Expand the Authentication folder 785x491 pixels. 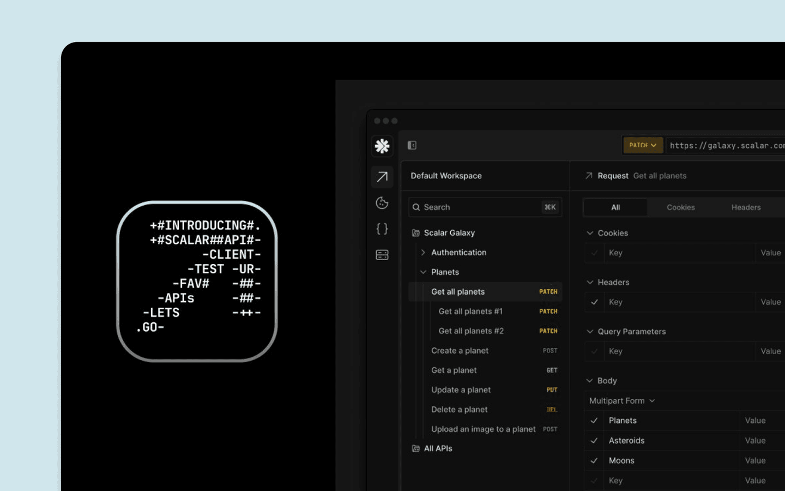point(423,253)
